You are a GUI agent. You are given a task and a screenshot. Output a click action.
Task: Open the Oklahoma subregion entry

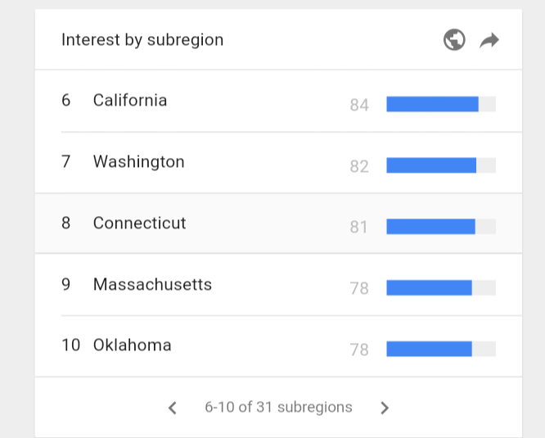tap(132, 345)
